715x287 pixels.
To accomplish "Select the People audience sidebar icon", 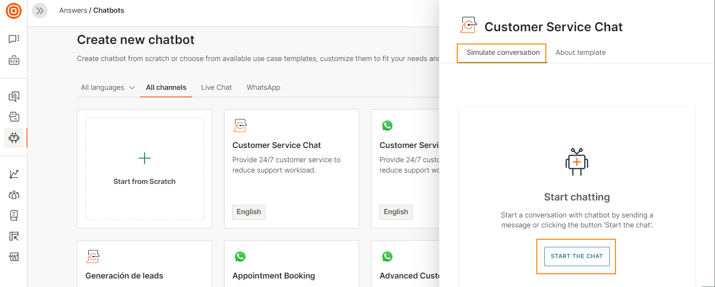I will pyautogui.click(x=14, y=194).
